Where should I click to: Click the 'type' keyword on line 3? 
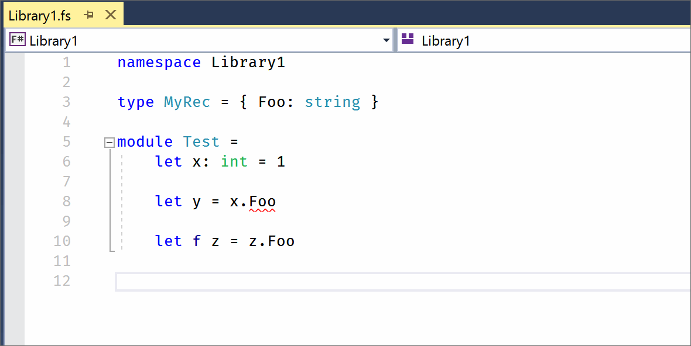(x=136, y=102)
